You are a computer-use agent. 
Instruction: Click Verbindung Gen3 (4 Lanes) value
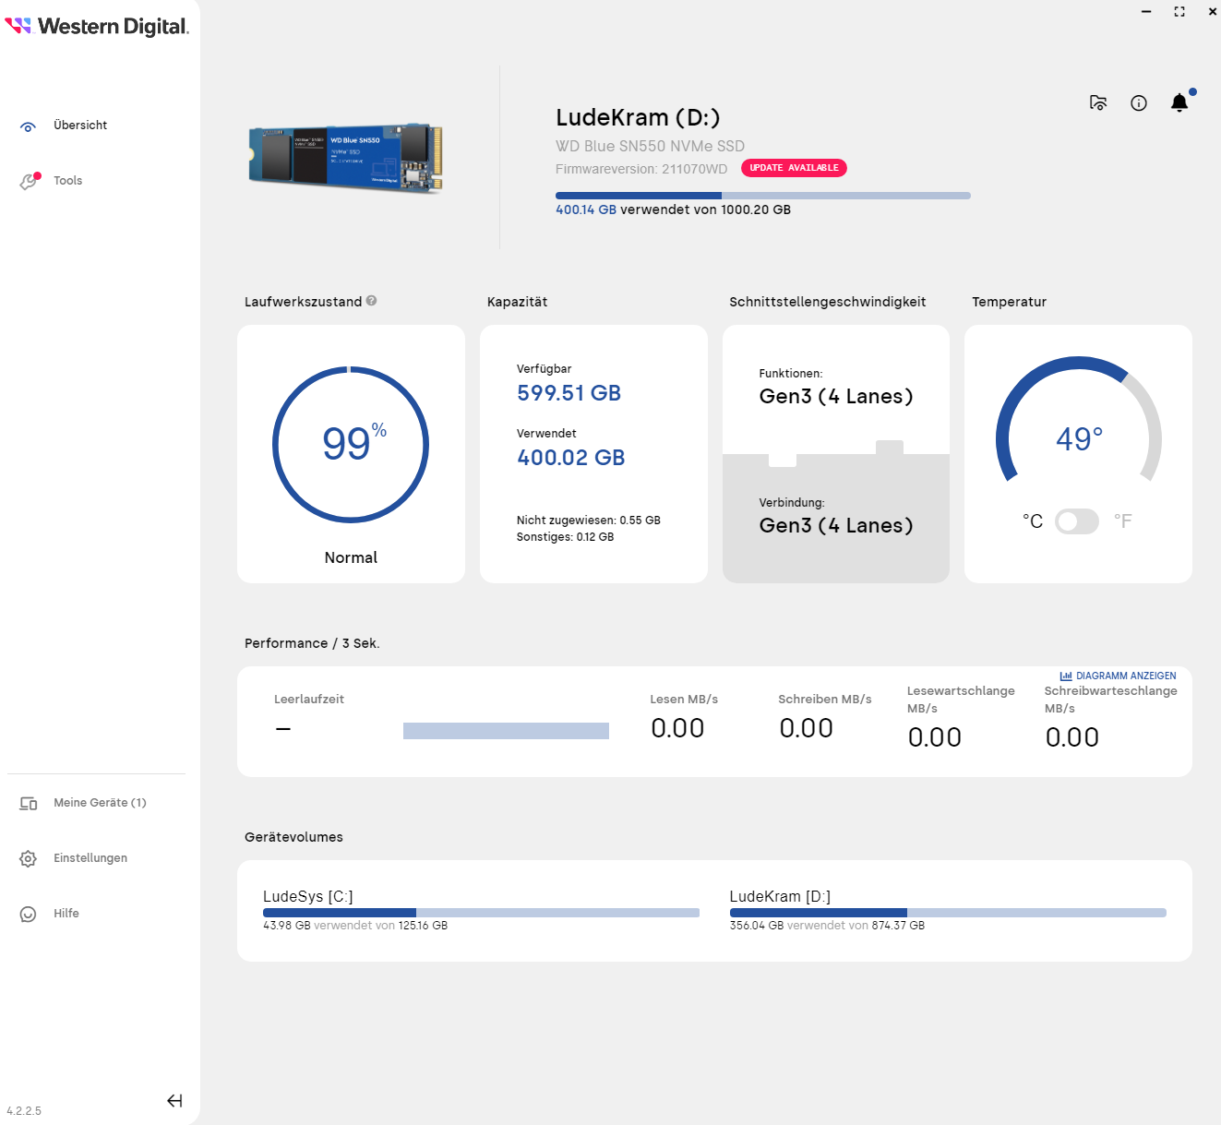coord(836,526)
